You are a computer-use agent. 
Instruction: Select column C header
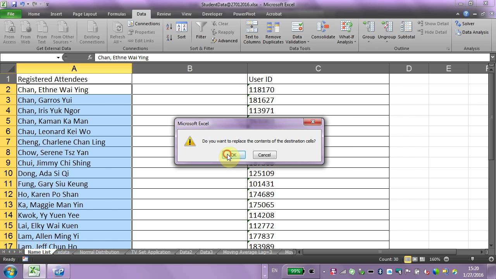318,69
